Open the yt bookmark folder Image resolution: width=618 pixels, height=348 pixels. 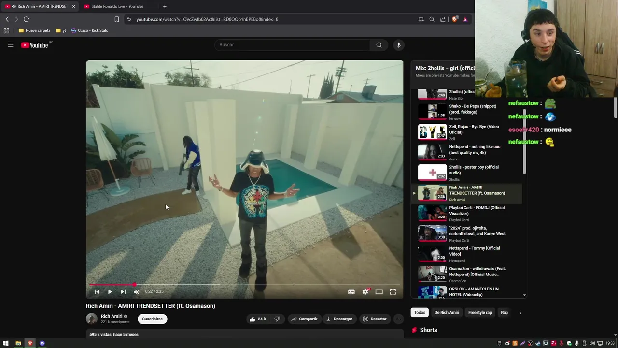coord(61,30)
